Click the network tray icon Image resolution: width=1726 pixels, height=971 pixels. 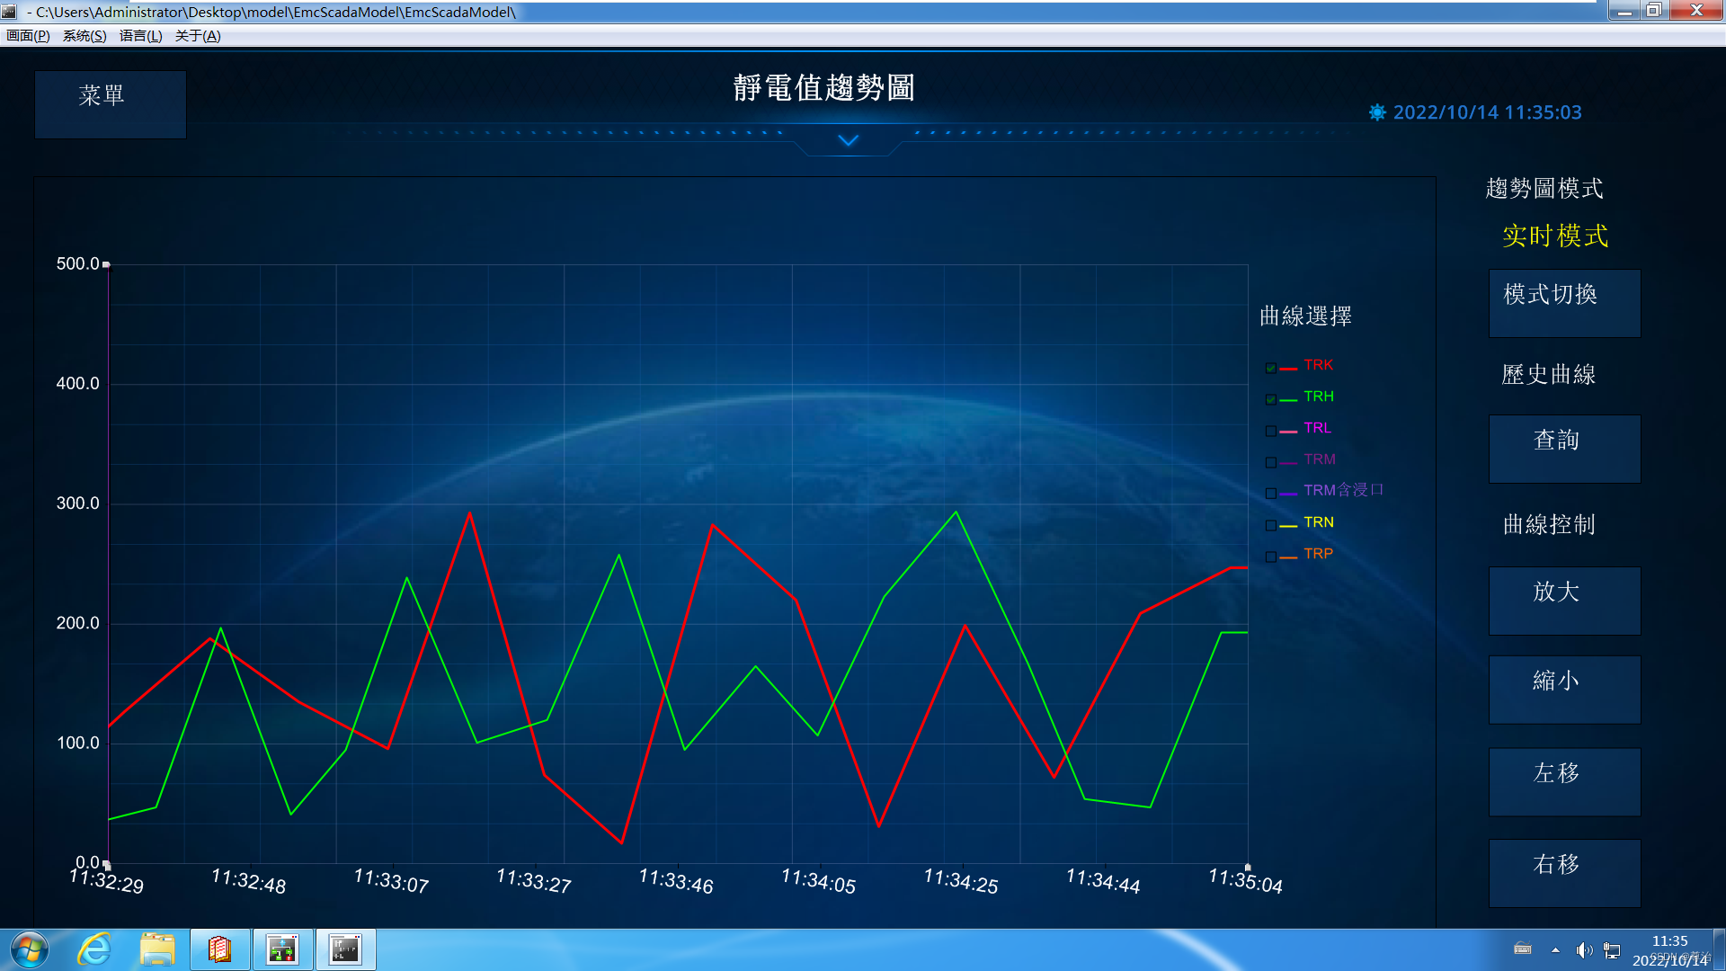pyautogui.click(x=1612, y=950)
